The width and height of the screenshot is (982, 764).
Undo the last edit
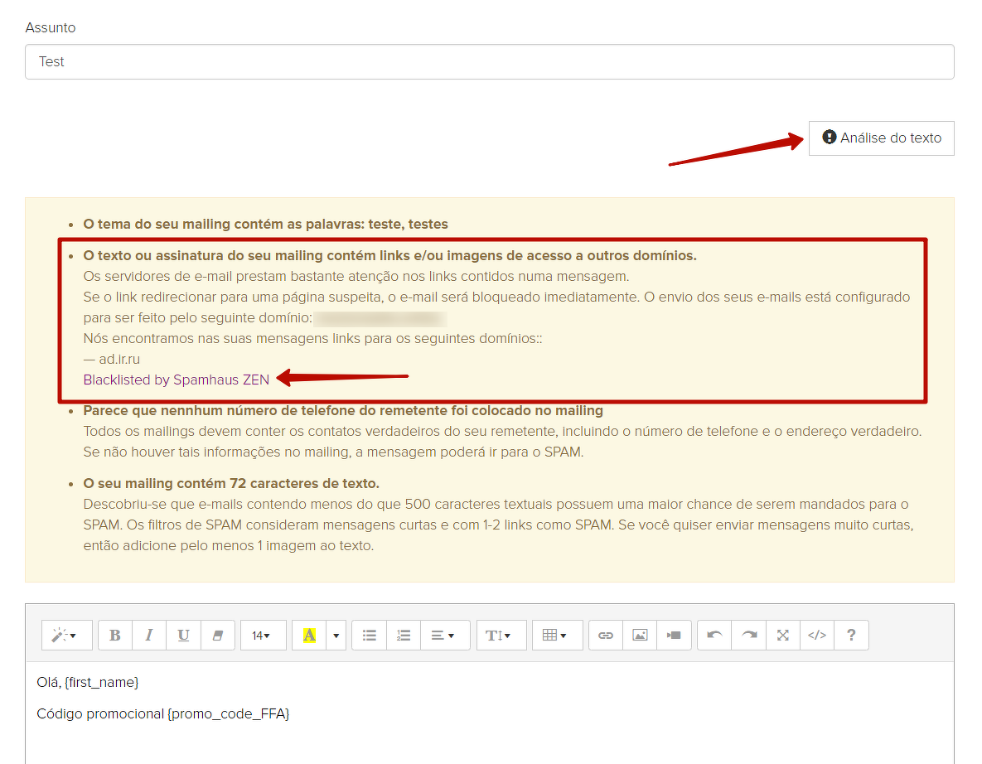click(x=714, y=636)
